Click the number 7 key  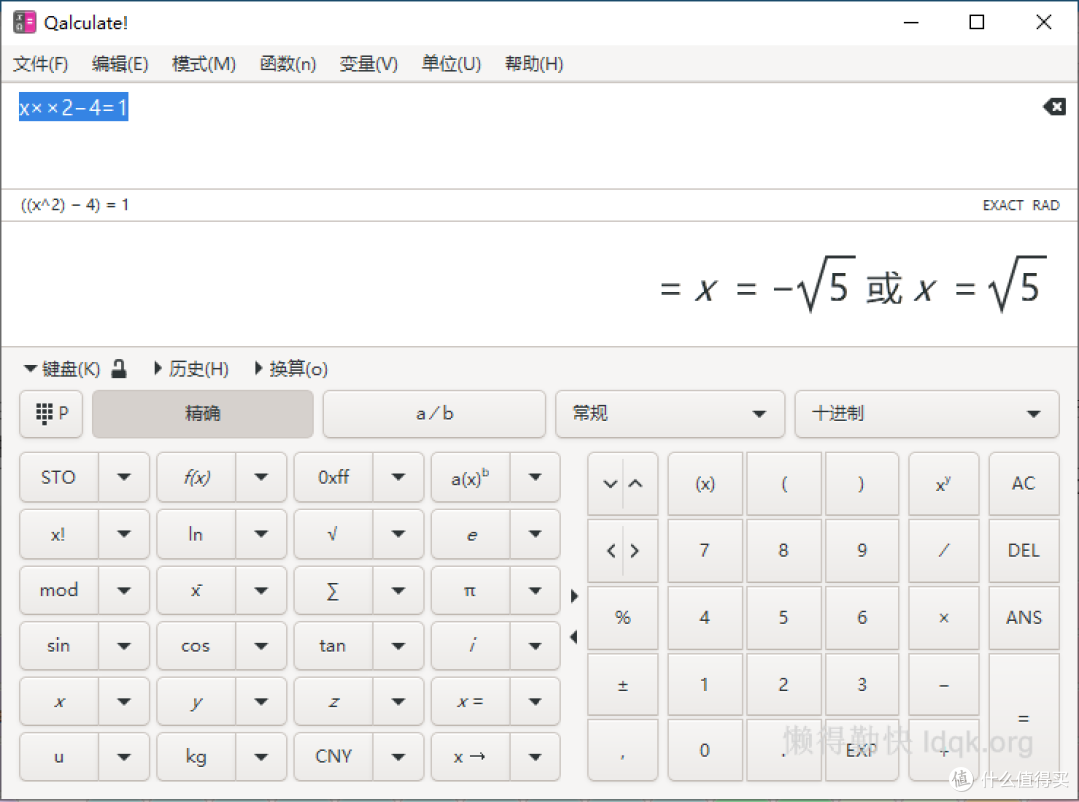point(705,550)
